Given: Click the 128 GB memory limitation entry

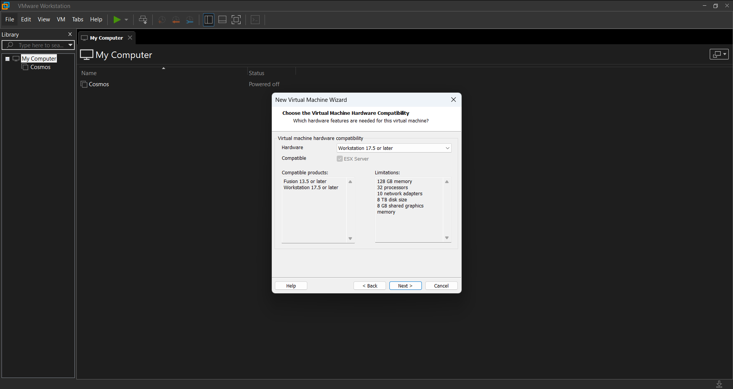Looking at the screenshot, I should coord(394,182).
